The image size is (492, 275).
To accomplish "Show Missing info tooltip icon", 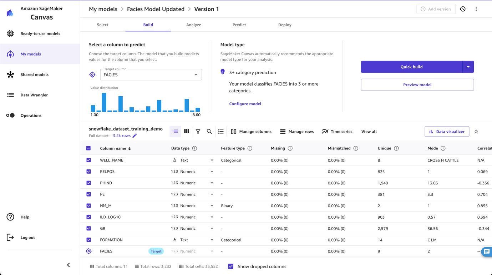I will (x=290, y=148).
